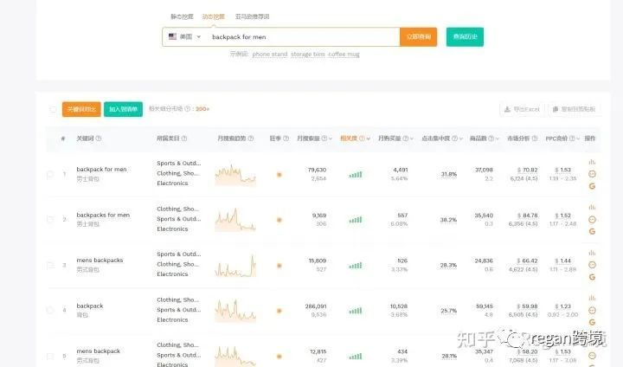Open trend chart for 'backpack for men'
623x367 pixels.
(235, 175)
